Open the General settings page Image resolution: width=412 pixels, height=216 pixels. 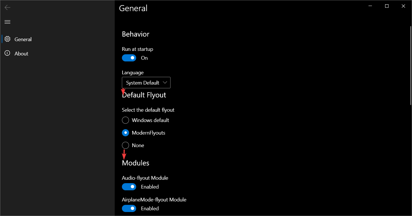[57, 39]
